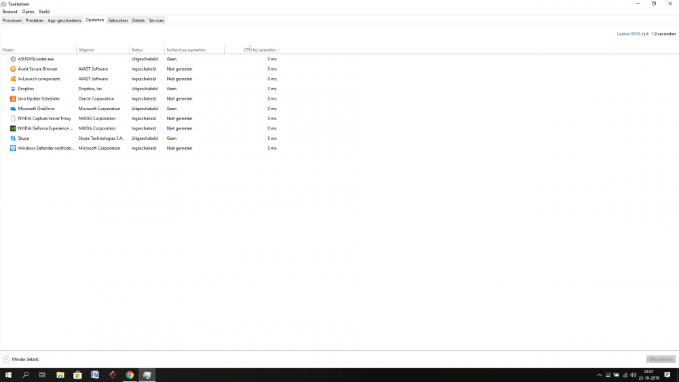Image resolution: width=679 pixels, height=382 pixels.
Task: Click the taskbar clock 23:07
Action: point(648,372)
